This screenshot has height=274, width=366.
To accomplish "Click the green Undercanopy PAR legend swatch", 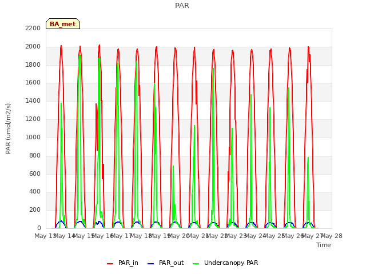I will [x=196, y=264].
